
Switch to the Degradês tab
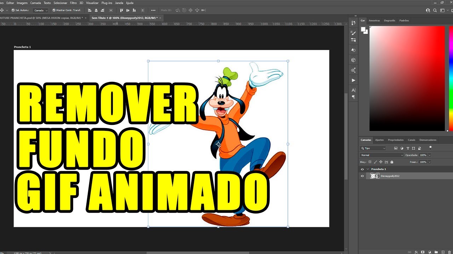point(390,20)
